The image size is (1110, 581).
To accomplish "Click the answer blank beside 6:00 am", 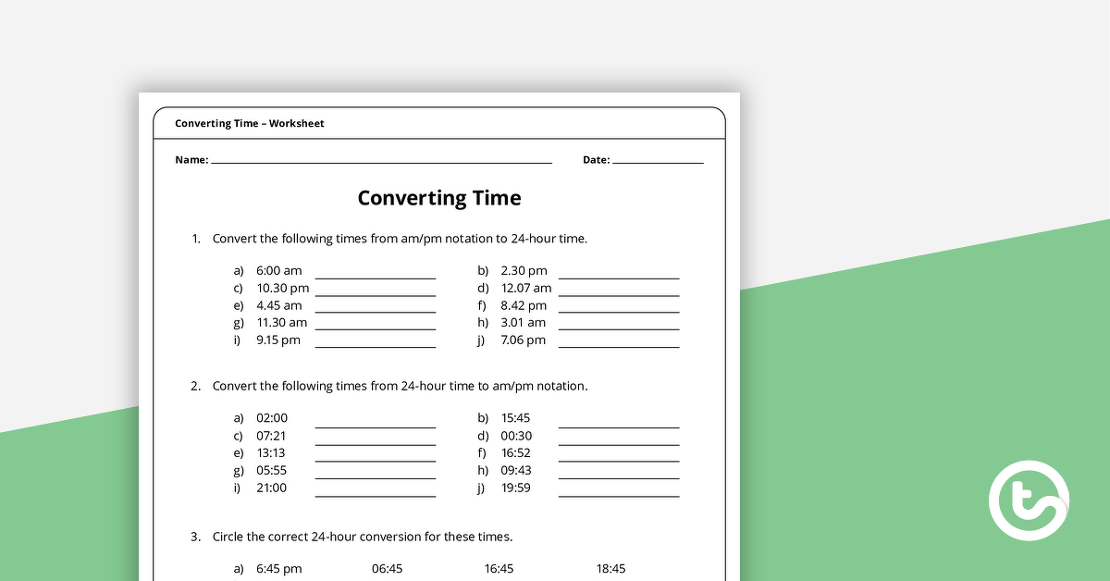I will (x=376, y=275).
